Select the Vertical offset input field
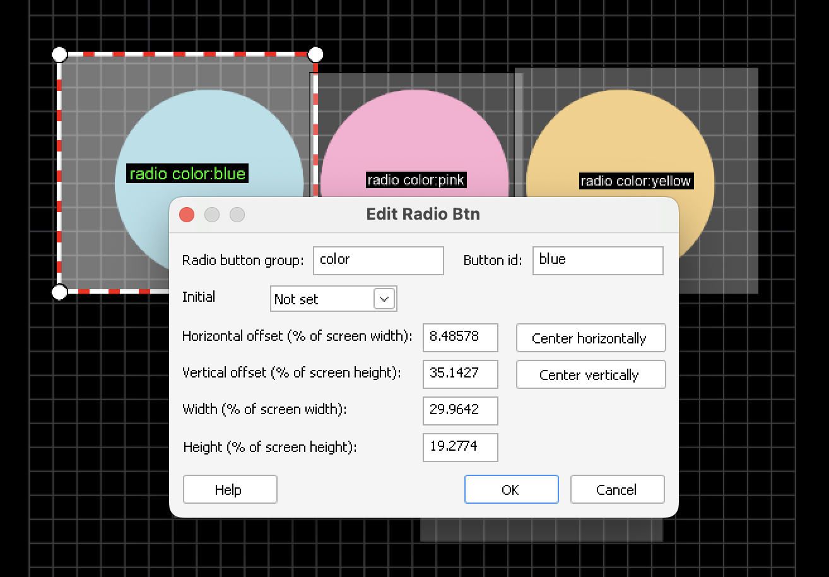This screenshot has width=829, height=577. coord(460,374)
